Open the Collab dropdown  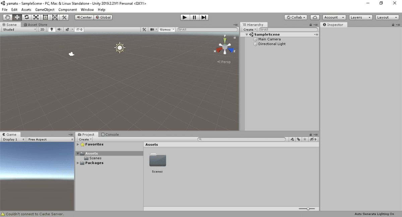296,17
